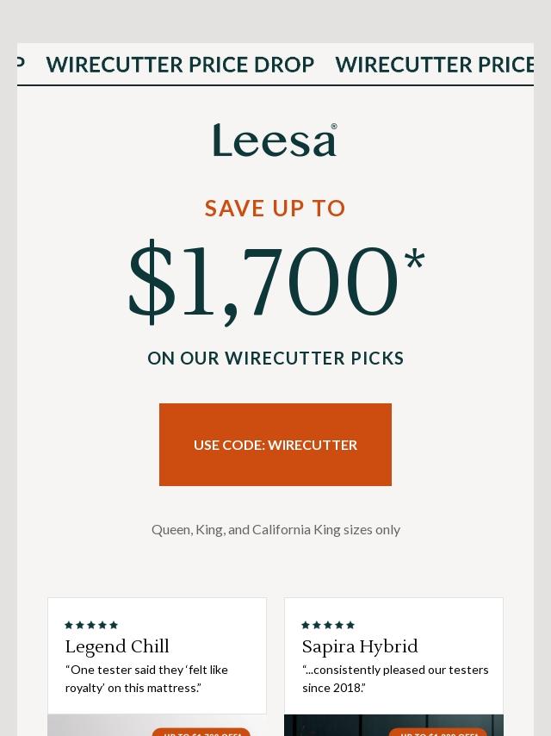Click the Queen, King, California King sizes note
Screen dimensions: 551x736
click(275, 529)
